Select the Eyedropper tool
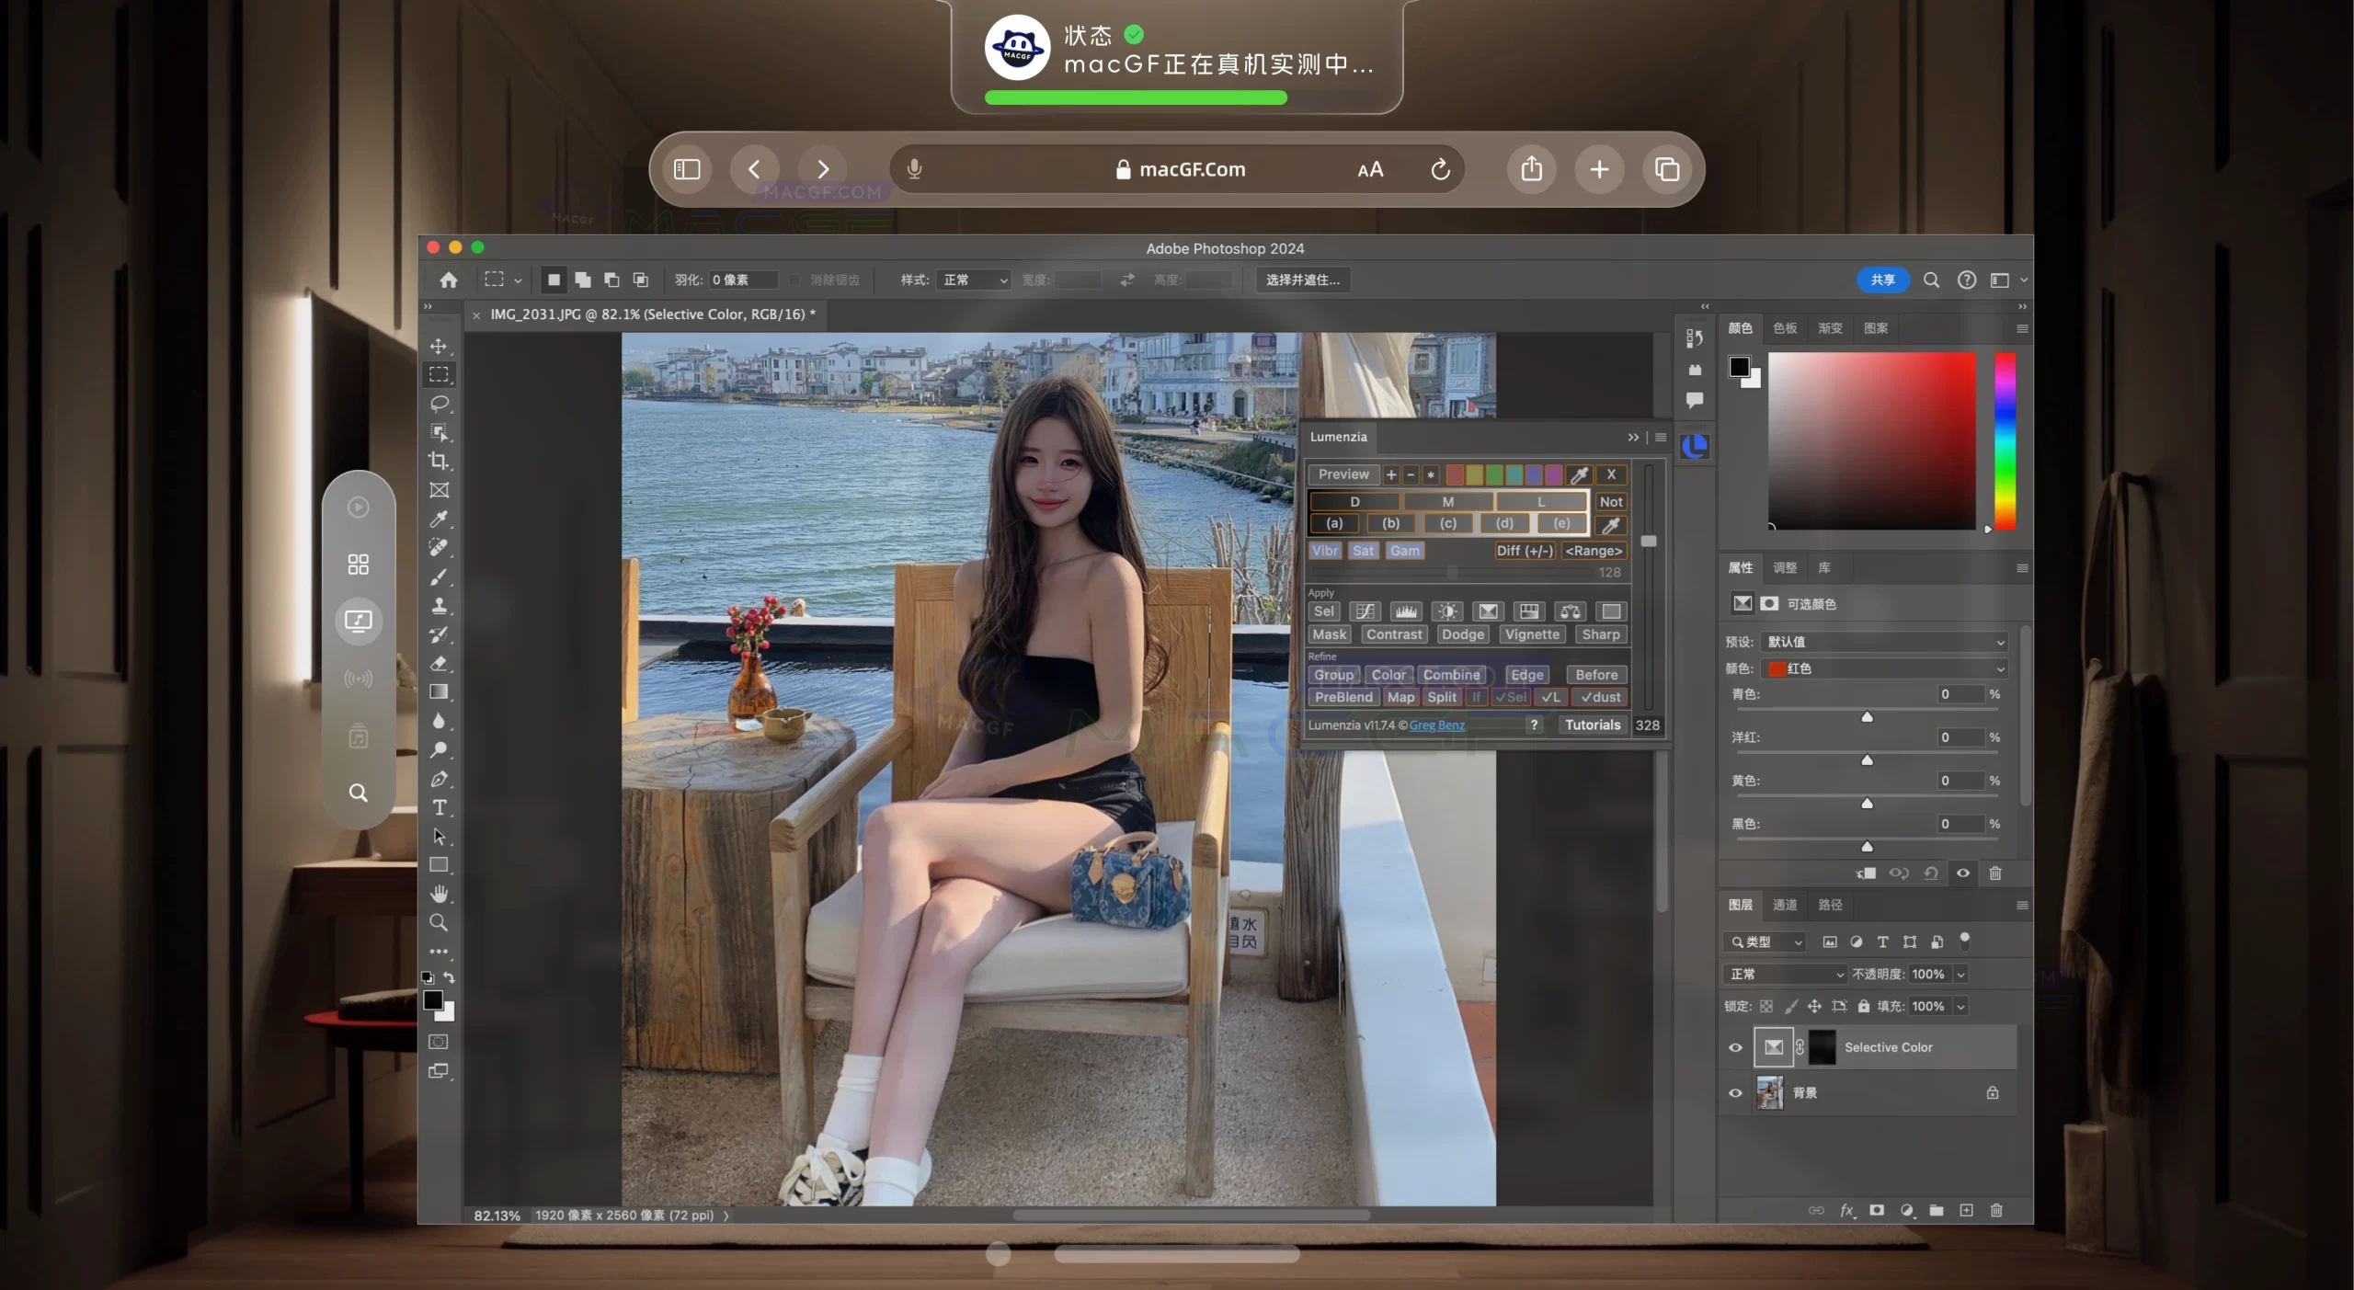The width and height of the screenshot is (2354, 1290). pyautogui.click(x=440, y=519)
